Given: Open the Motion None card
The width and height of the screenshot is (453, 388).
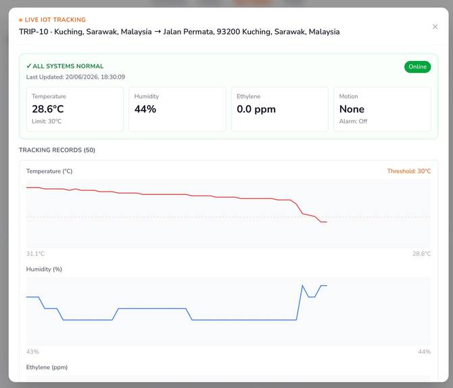Looking at the screenshot, I should pos(382,109).
